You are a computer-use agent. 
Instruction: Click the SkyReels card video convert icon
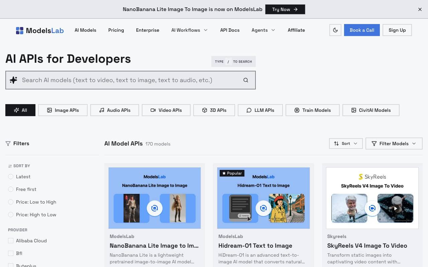click(x=372, y=208)
